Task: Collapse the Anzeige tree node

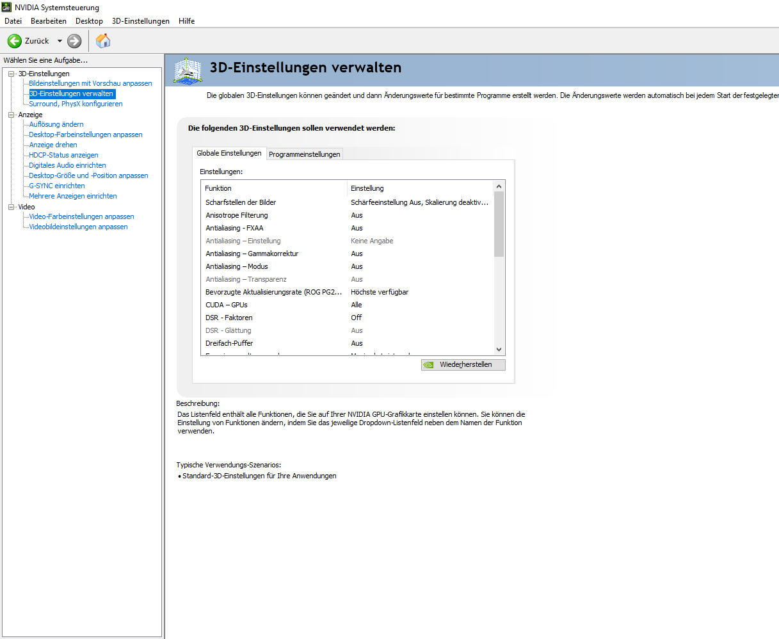Action: pyautogui.click(x=11, y=115)
